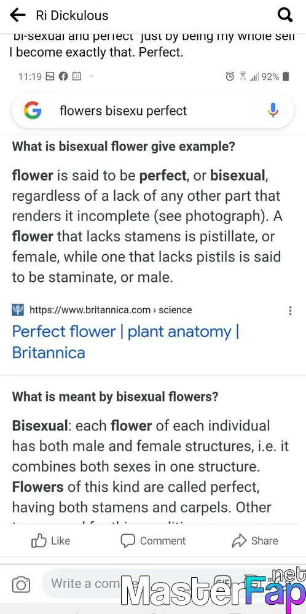This screenshot has height=614, width=306.
Task: Tap the Facebook icon in status bar
Action: 63,76
